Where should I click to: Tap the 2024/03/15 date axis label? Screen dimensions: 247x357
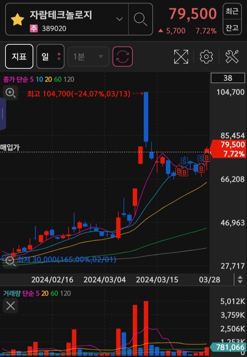[x=157, y=279]
